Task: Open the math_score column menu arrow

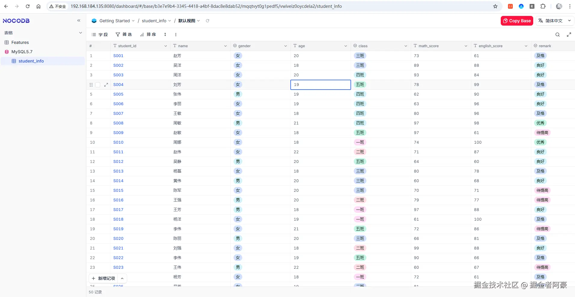Action: pos(466,46)
